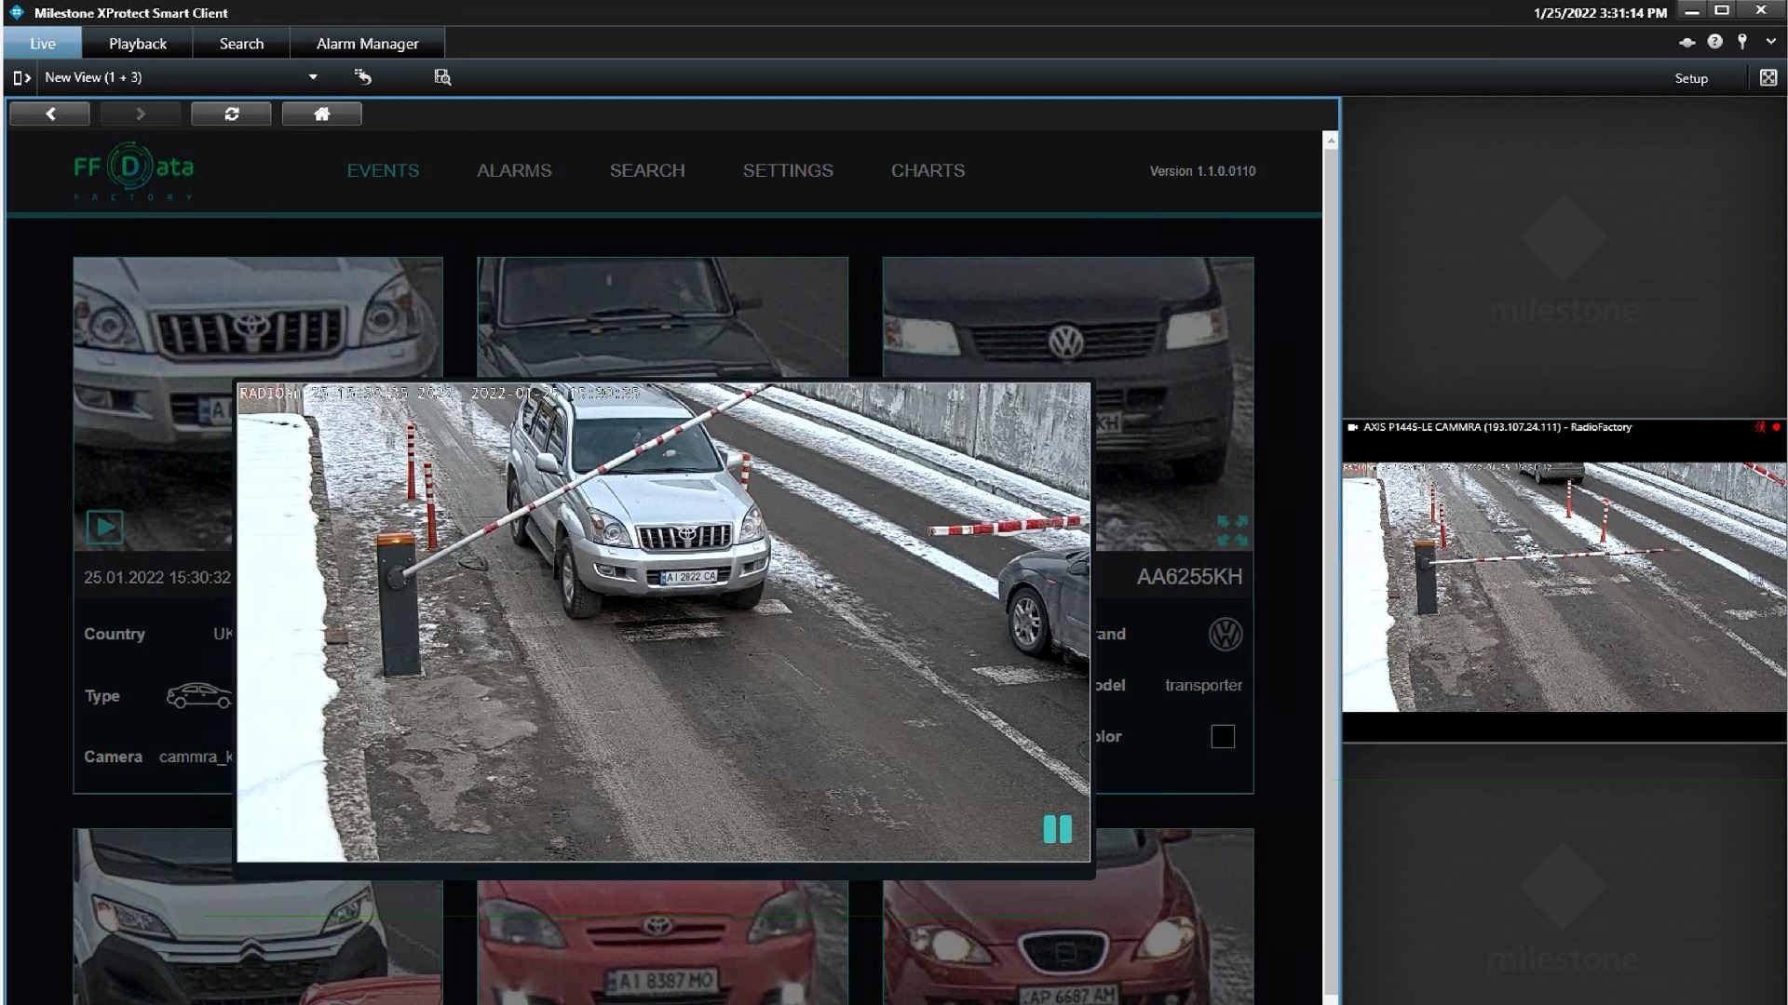The height and width of the screenshot is (1005, 1788).
Task: Select the transporter model value
Action: pos(1203,685)
